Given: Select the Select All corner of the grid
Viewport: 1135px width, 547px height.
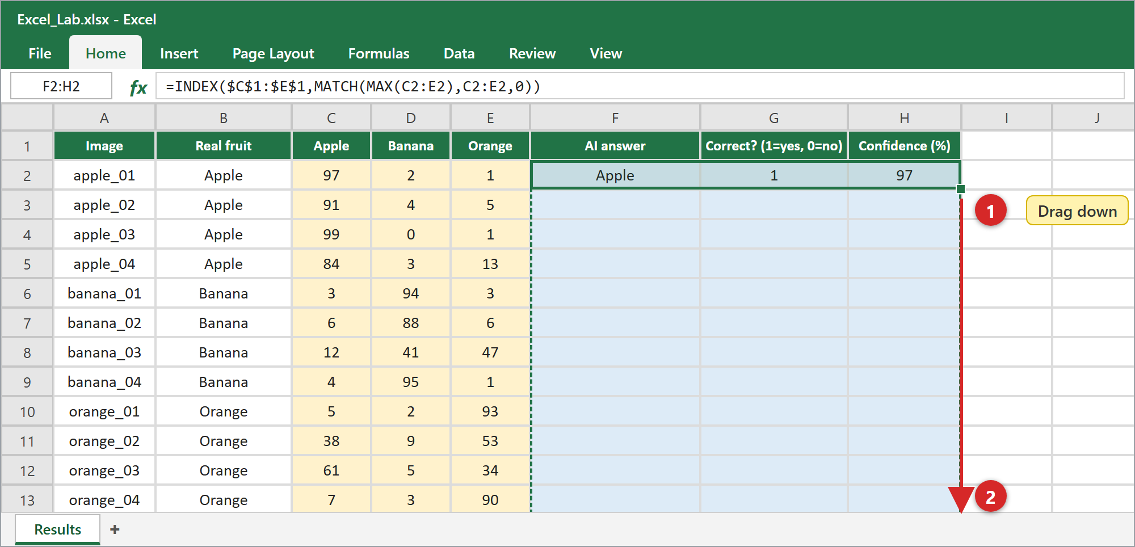Looking at the screenshot, I should pos(27,118).
